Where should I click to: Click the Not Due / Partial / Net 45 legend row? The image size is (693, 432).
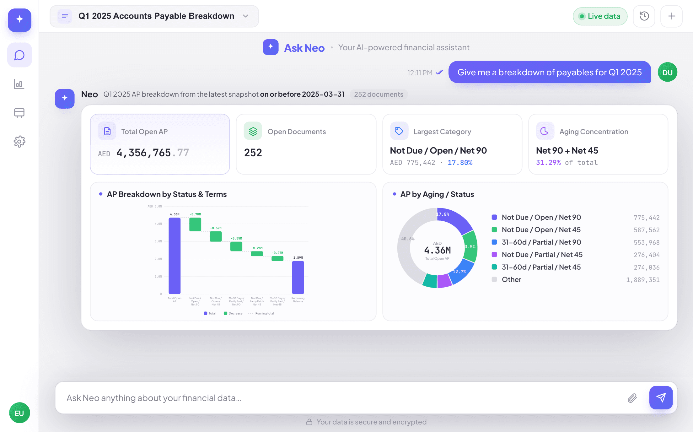pos(576,255)
